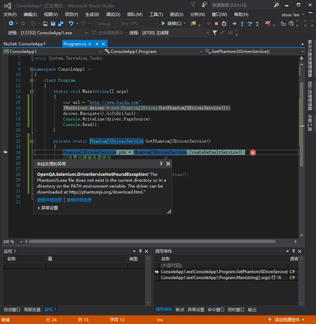
Task: Close the Program.cs tab
Action: (103, 44)
